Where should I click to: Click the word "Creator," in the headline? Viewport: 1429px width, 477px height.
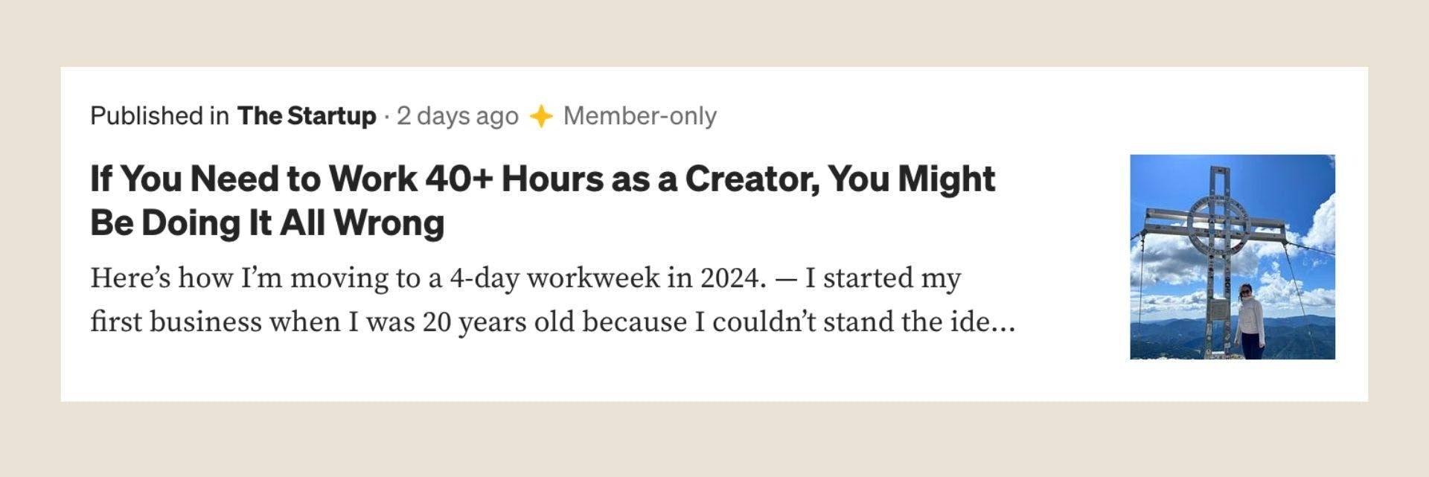(752, 179)
